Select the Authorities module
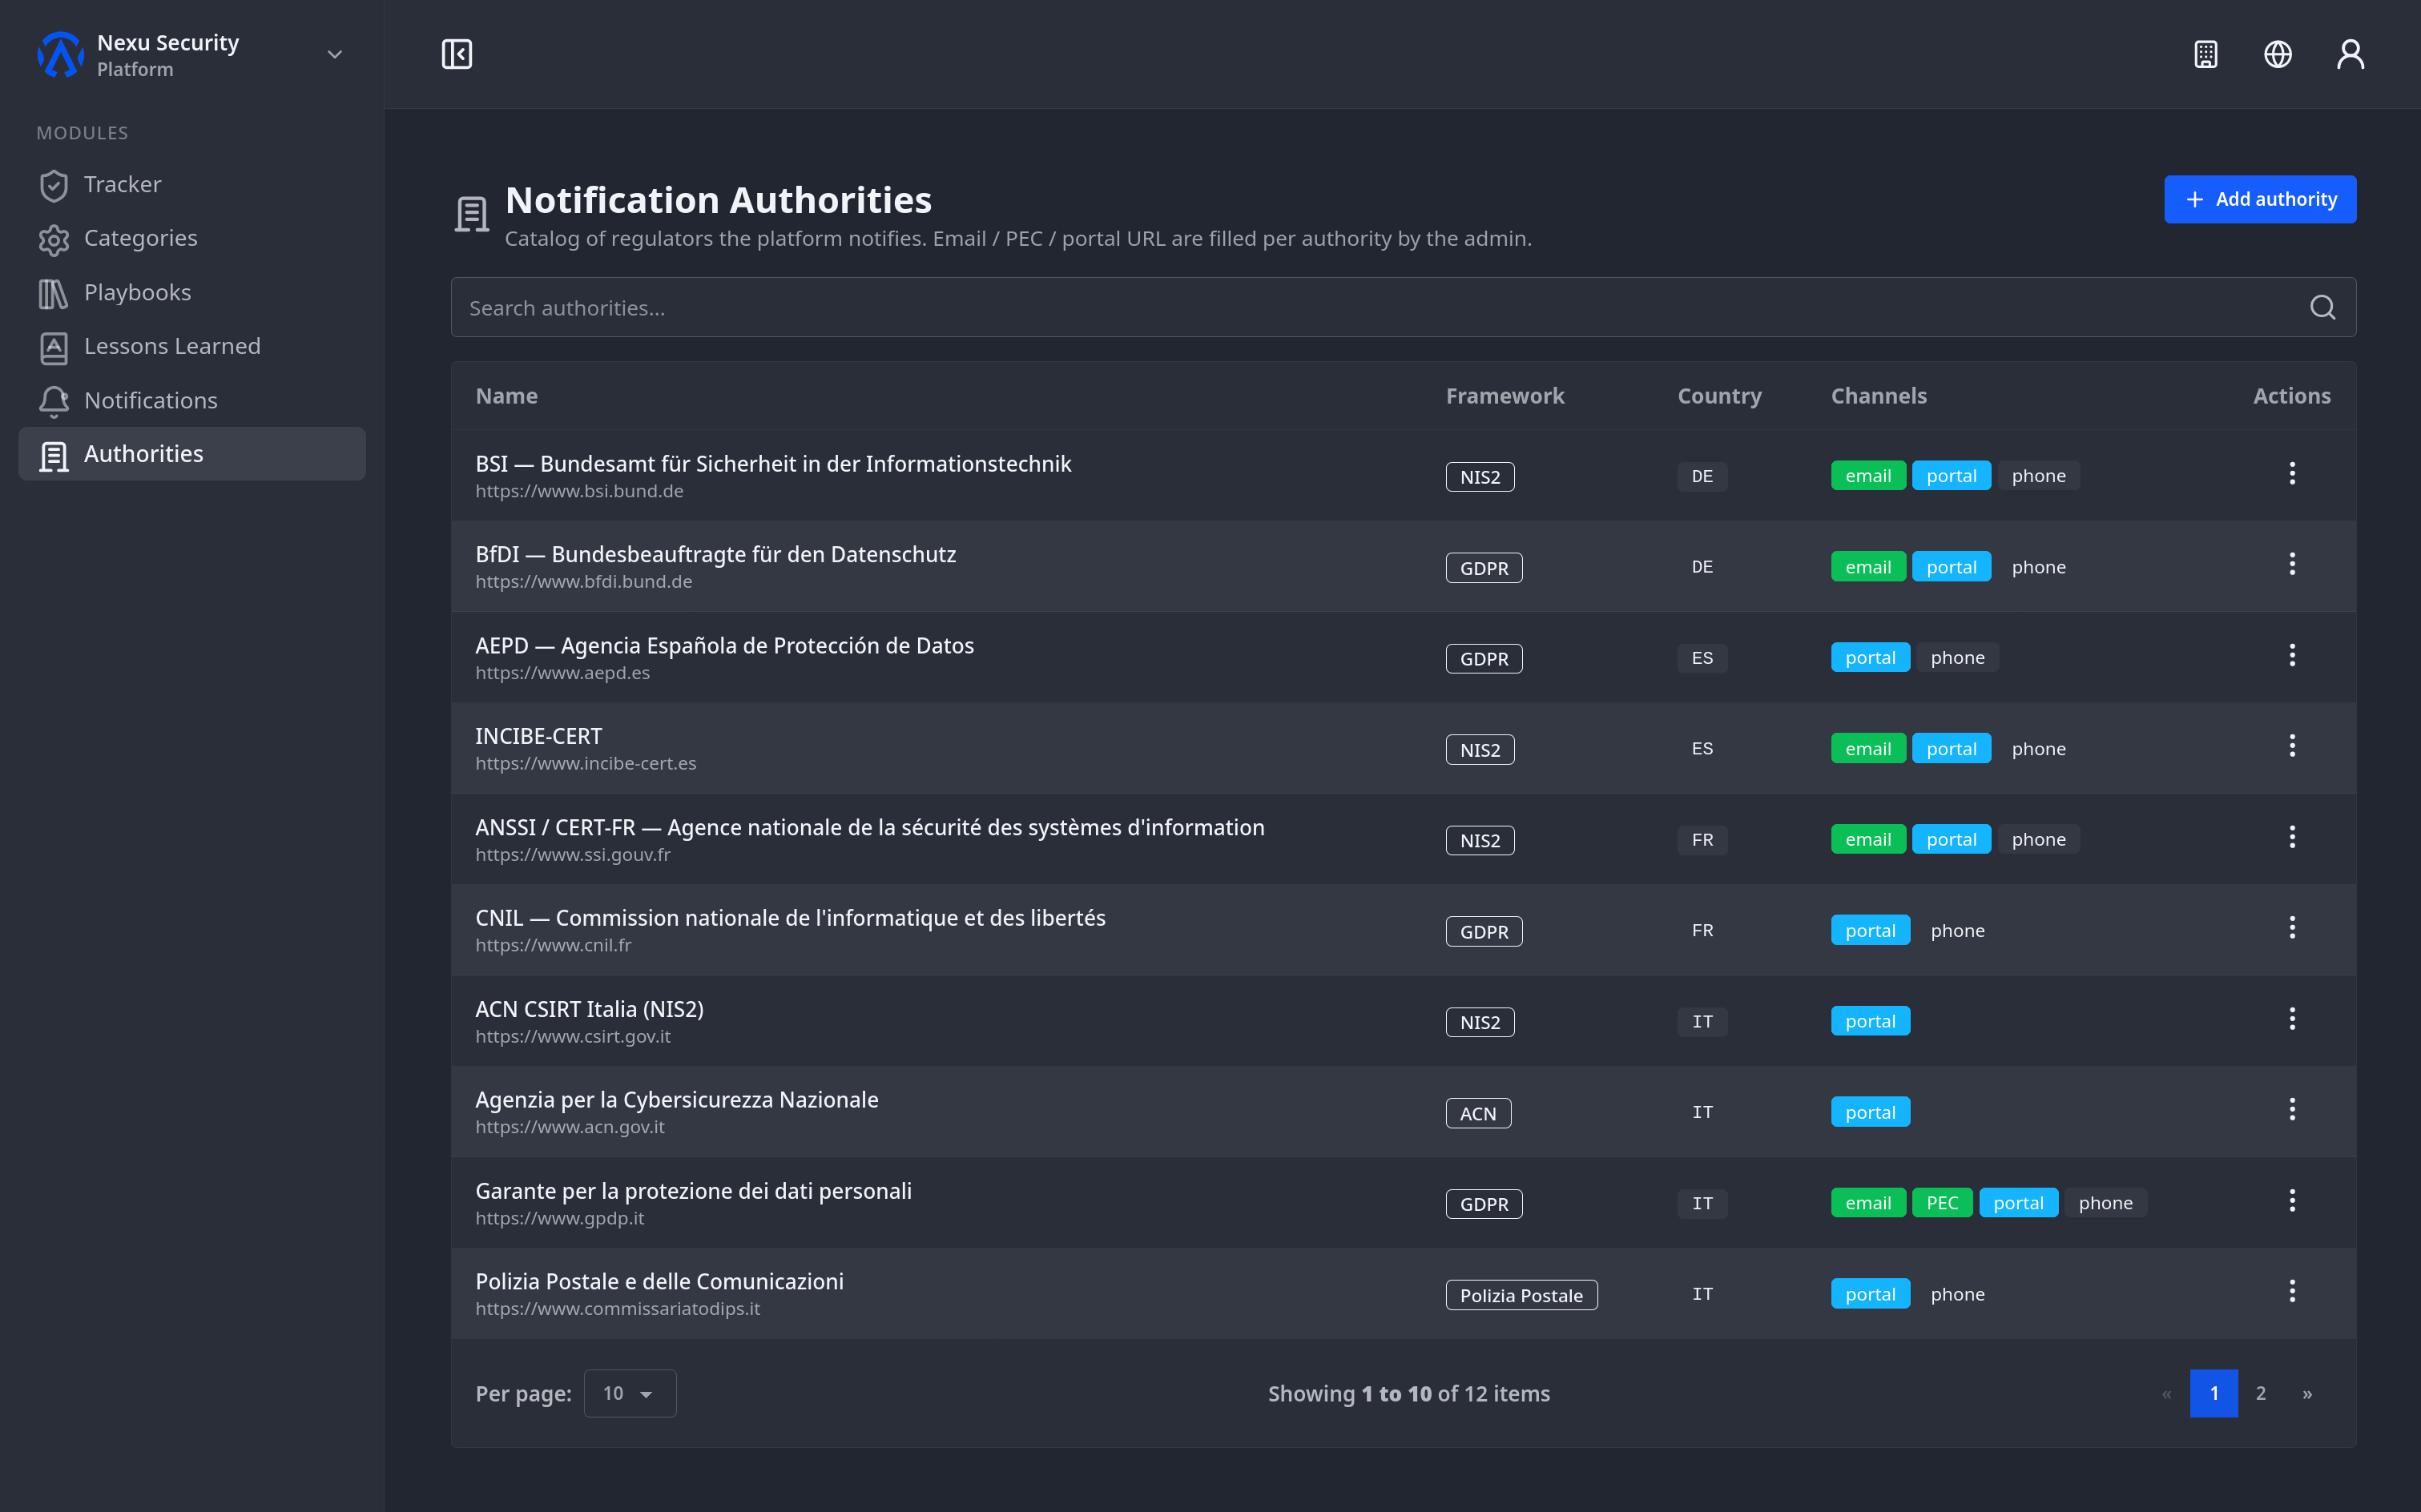2421x1512 pixels. (x=192, y=454)
